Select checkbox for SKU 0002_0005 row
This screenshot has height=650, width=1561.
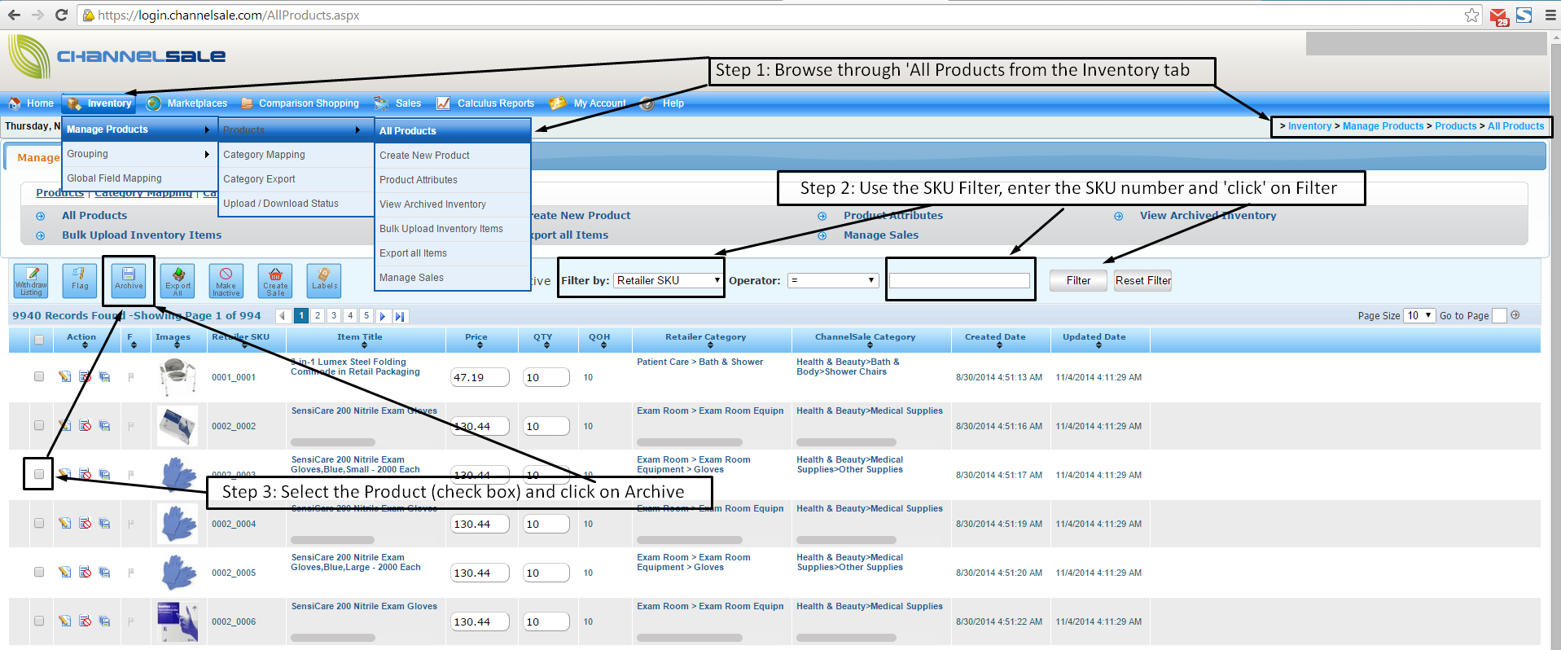39,572
